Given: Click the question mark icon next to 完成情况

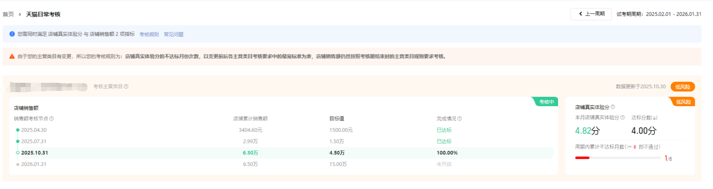Looking at the screenshot, I should (x=460, y=119).
